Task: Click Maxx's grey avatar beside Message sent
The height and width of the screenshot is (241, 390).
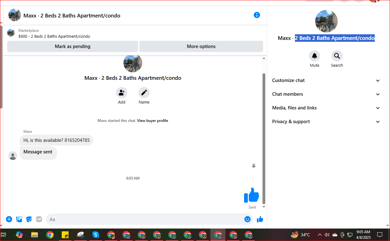Action: pos(13,156)
